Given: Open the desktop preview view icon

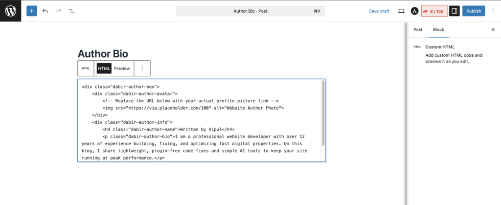Looking at the screenshot, I should [x=401, y=11].
